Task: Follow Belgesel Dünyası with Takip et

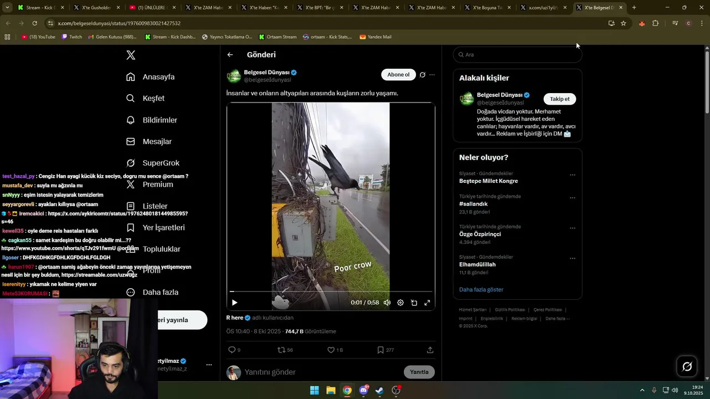Action: point(560,99)
